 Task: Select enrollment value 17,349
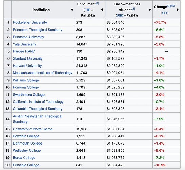coord(82,58)
